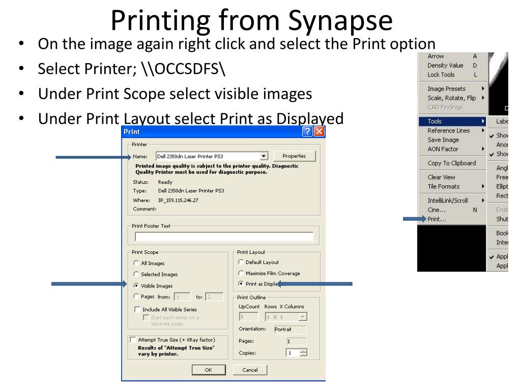
Task: Click the Print Footer Text field
Action: pos(224,237)
